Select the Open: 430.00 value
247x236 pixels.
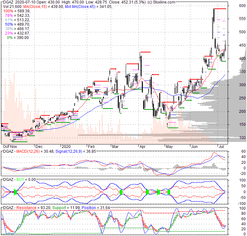click(x=48, y=2)
